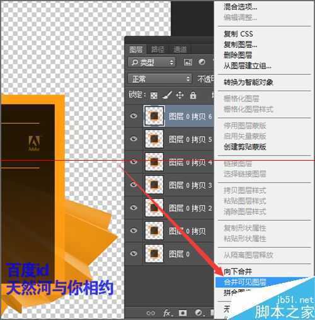
Task: Click the fx layer style icon
Action: click(x=168, y=313)
